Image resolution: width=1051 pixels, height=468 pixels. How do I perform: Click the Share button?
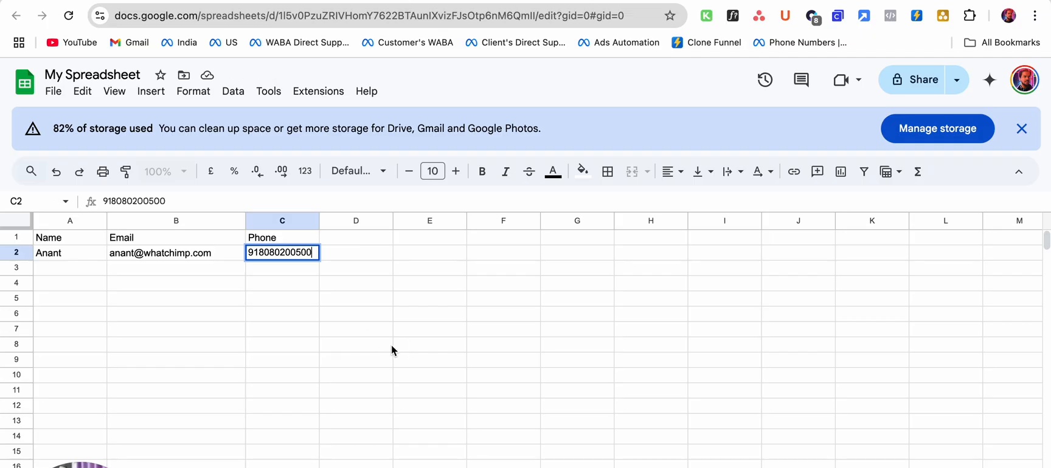click(x=912, y=80)
